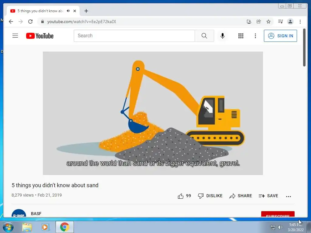Click the address bar URL
This screenshot has width=311, height=233.
point(81,22)
